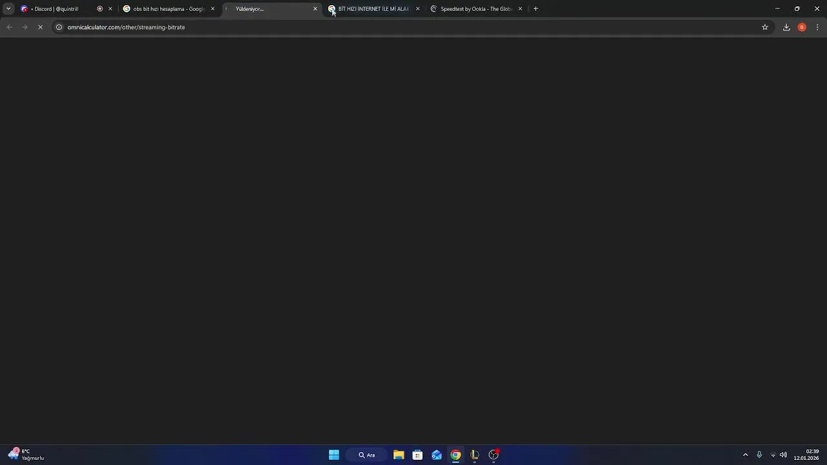Close the Speedtest by Ookla tab
This screenshot has width=827, height=465.
click(520, 9)
